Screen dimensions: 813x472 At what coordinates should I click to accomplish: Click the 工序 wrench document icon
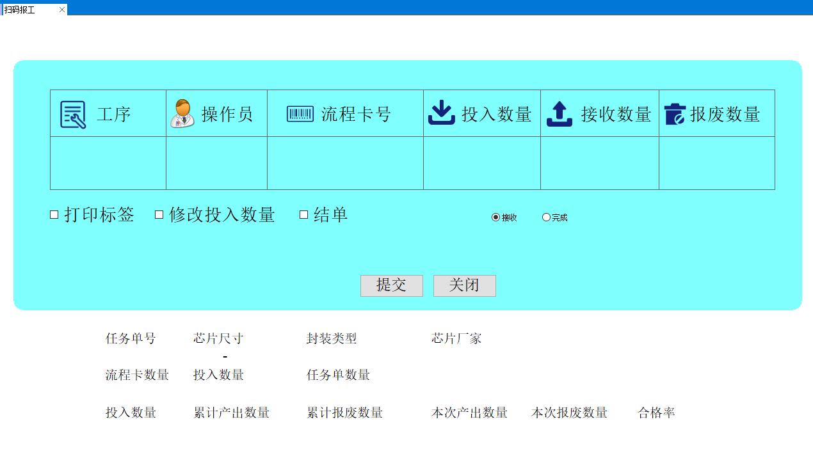click(73, 114)
